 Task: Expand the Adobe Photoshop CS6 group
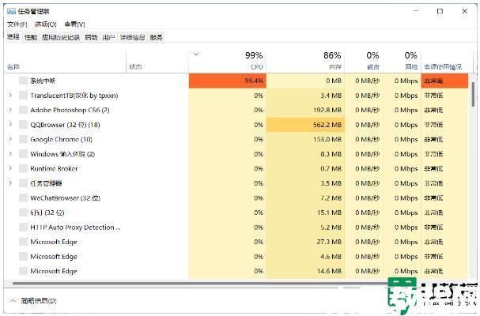click(10, 110)
